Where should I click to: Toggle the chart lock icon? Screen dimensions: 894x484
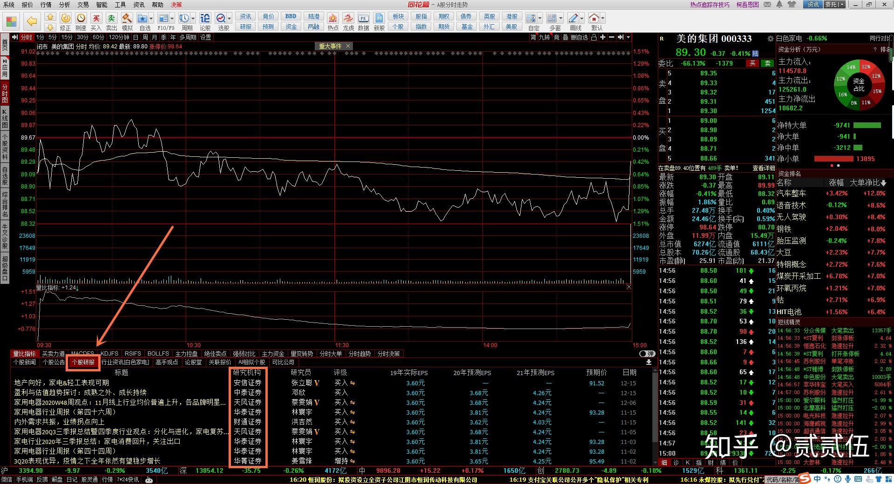tap(594, 37)
